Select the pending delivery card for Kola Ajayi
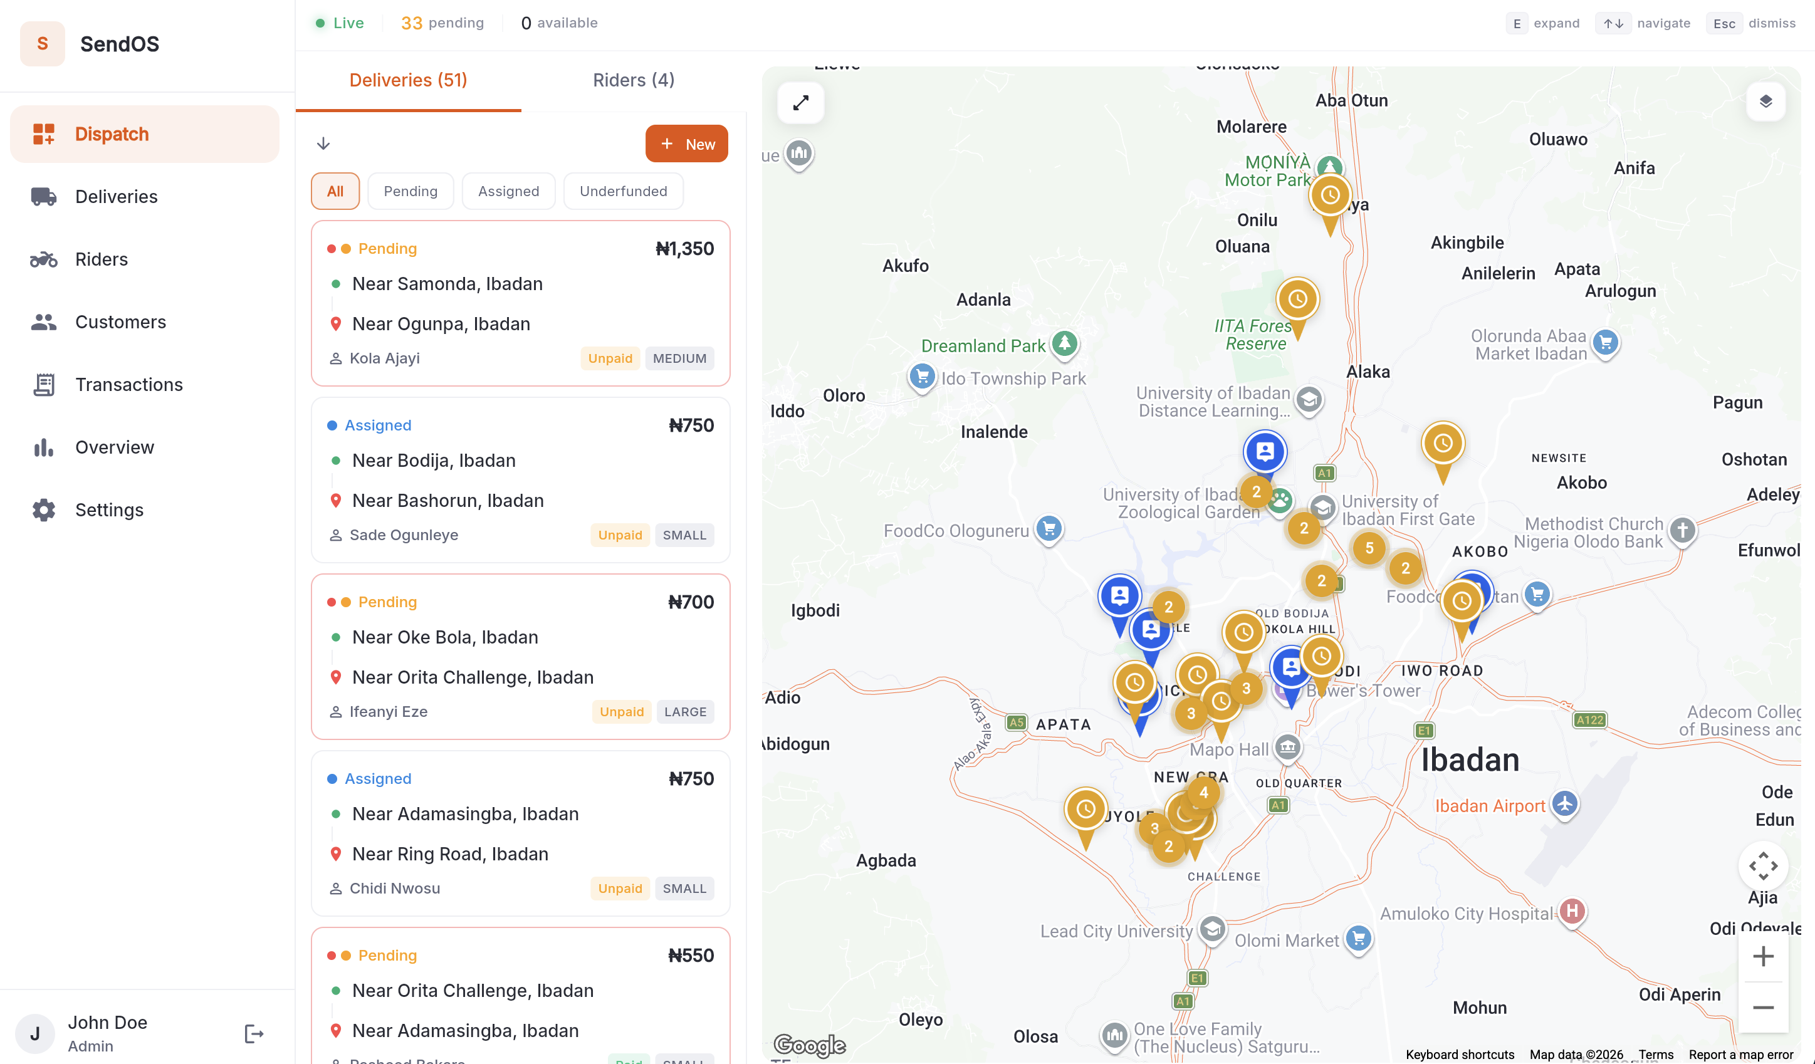Screen dimensions: 1815x1064 520,303
